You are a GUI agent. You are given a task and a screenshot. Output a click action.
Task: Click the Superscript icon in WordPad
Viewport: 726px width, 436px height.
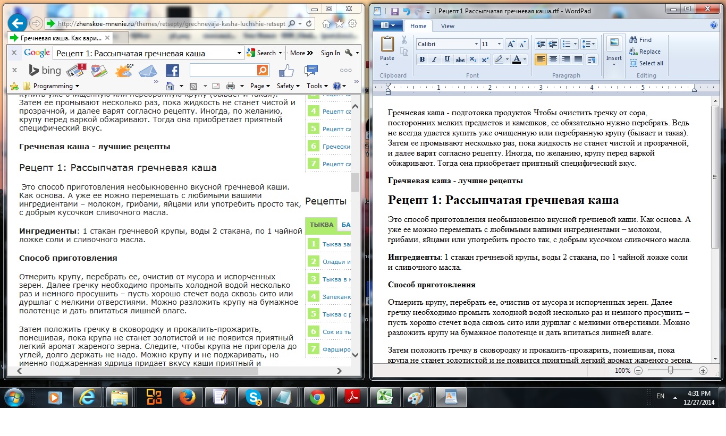(485, 59)
